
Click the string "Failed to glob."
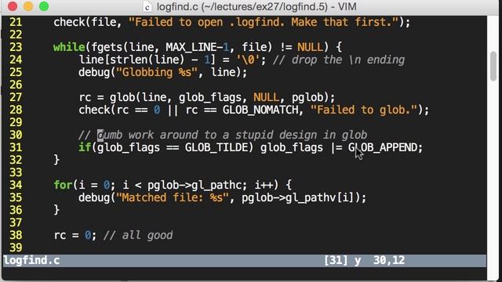click(x=364, y=110)
